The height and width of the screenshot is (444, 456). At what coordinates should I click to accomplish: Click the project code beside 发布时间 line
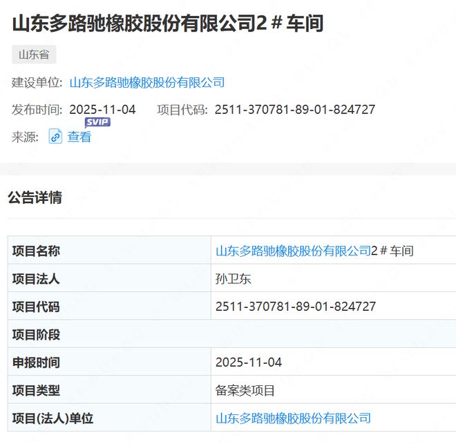click(295, 109)
